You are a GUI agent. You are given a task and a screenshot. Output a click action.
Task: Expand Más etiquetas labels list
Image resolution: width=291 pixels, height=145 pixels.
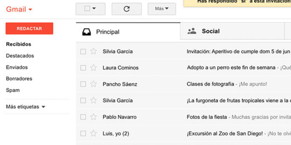click(x=26, y=107)
